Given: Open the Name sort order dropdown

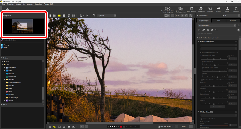Looking at the screenshot, I should tap(107, 16).
